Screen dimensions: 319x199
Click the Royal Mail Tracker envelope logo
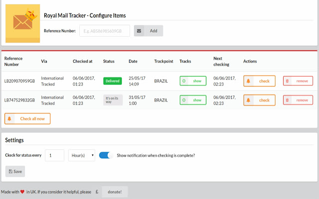22,23
